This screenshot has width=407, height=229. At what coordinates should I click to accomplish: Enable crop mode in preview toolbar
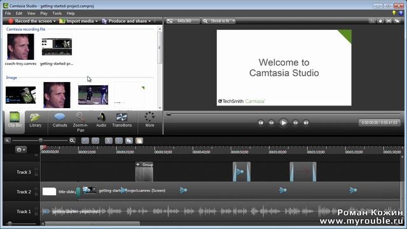(x=372, y=21)
